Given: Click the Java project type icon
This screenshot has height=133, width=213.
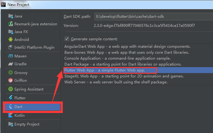Looking at the screenshot, I should pos(11,16).
